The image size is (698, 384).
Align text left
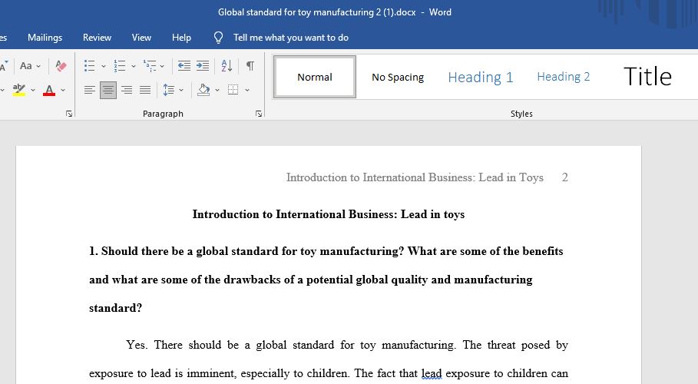click(x=90, y=90)
